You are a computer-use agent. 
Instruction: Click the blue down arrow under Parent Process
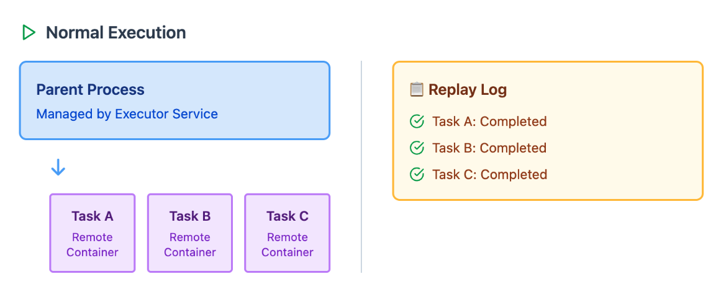(58, 167)
